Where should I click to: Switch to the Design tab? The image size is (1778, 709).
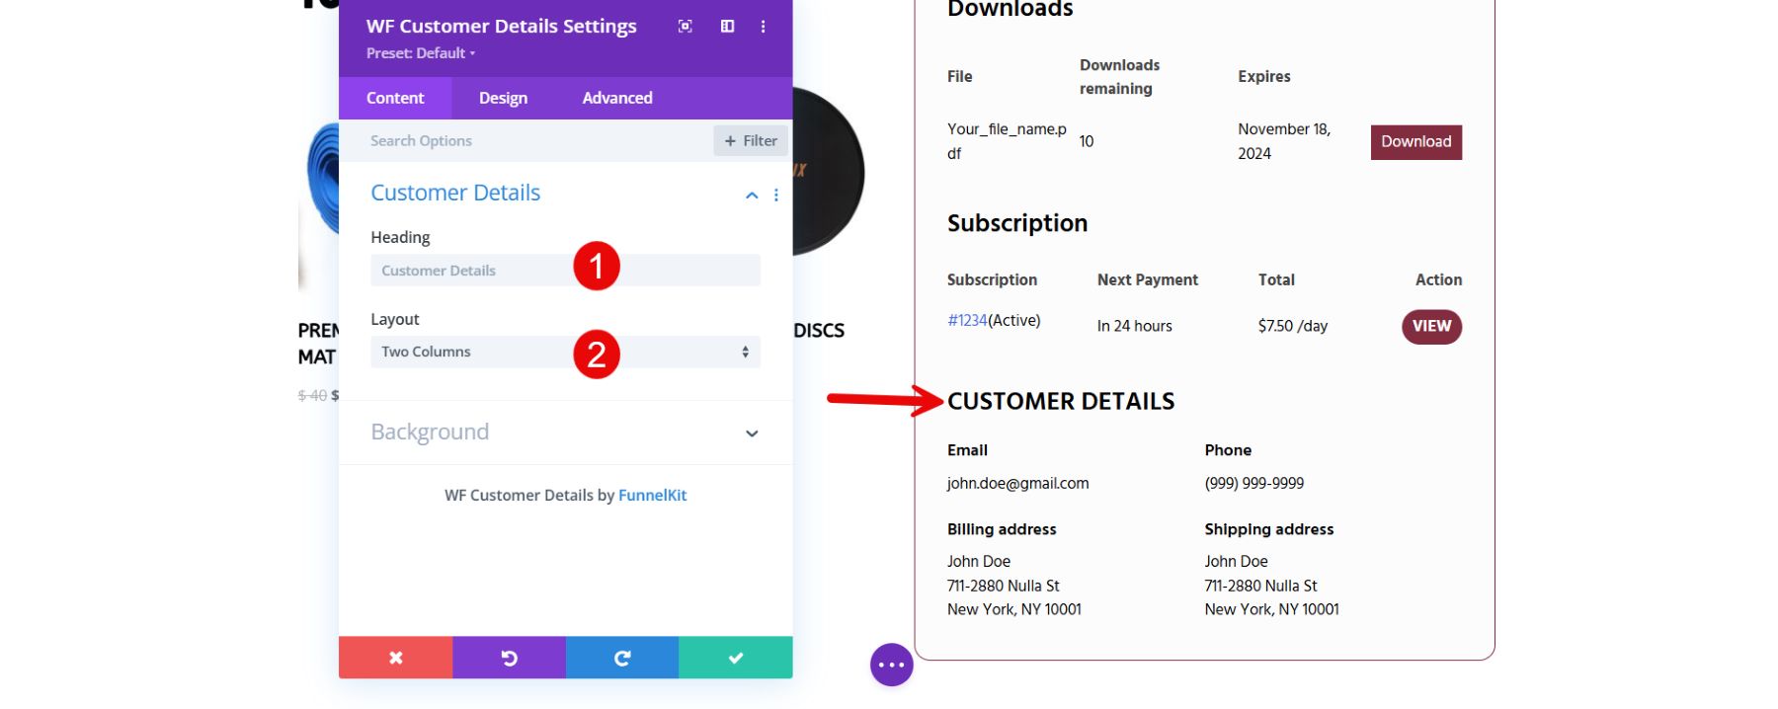point(503,98)
